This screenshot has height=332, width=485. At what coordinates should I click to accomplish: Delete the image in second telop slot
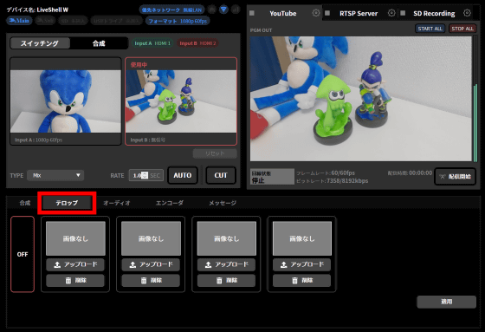tap(151, 280)
